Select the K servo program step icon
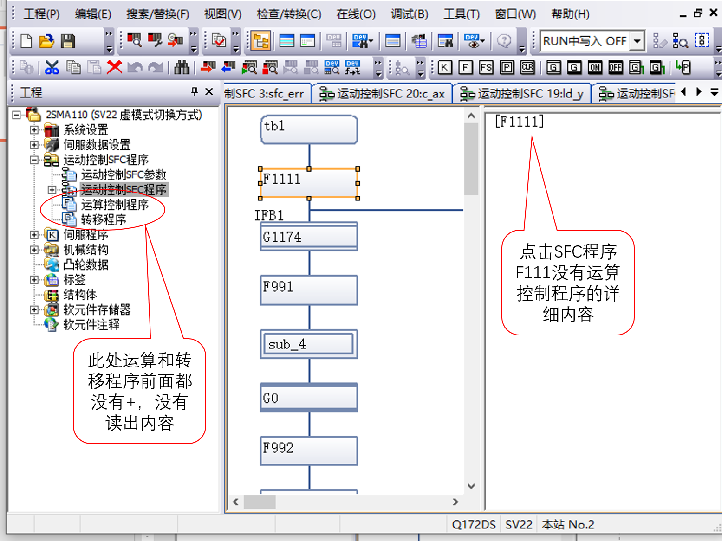This screenshot has width=722, height=541. [444, 68]
